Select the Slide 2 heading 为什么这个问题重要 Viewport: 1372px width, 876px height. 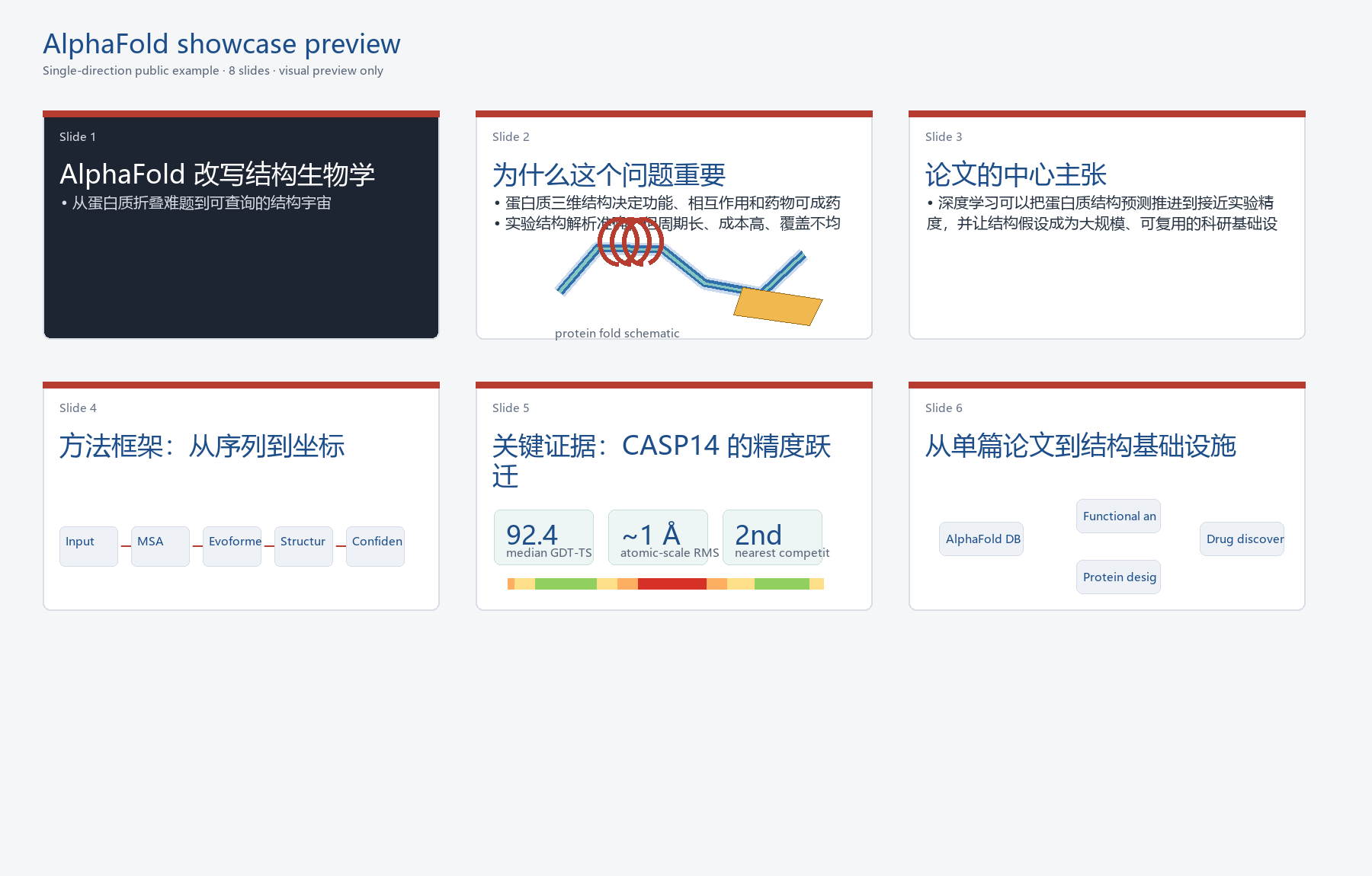[x=608, y=174]
